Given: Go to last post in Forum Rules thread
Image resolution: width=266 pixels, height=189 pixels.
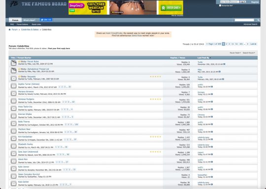Looking at the screenshot, I should coord(224,64).
